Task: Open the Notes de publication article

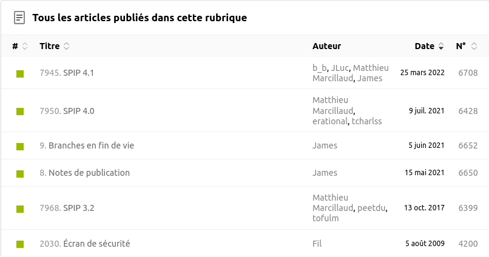Action: click(x=89, y=173)
